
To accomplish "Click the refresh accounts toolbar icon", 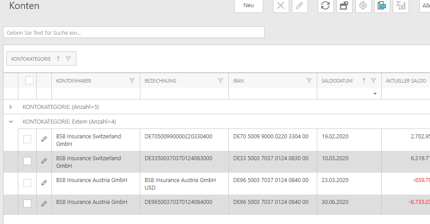I will [x=326, y=5].
